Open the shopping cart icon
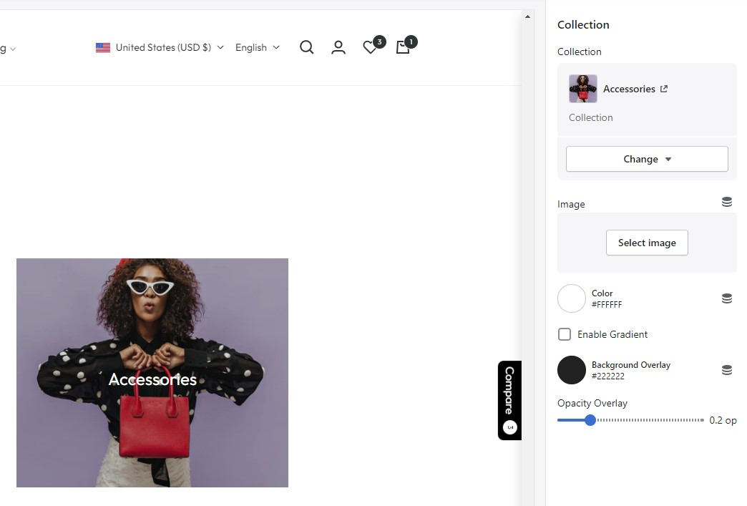This screenshot has width=747, height=506. click(x=403, y=47)
